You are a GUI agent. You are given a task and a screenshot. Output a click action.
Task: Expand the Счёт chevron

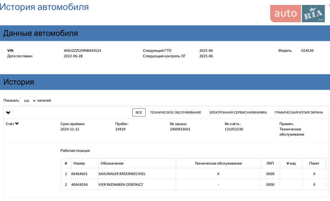[x=17, y=124]
